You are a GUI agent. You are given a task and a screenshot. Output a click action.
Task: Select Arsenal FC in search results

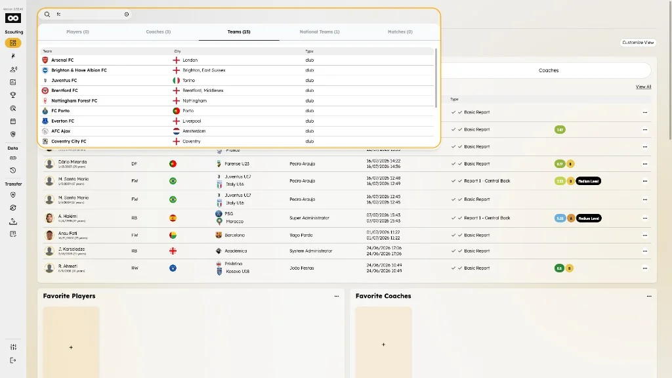[x=238, y=60]
